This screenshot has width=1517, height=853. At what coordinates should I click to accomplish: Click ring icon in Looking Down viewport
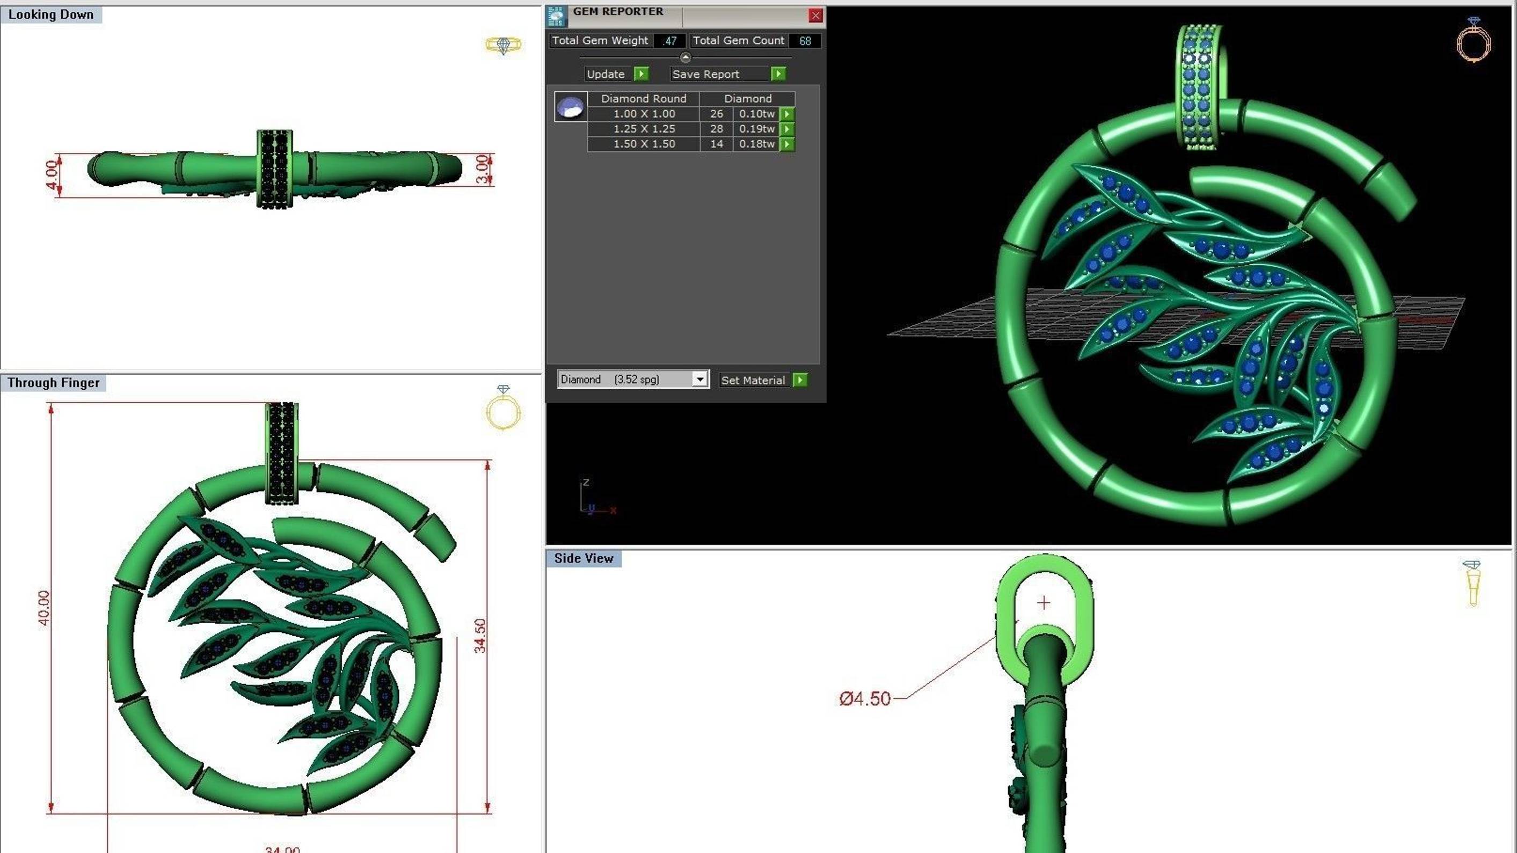pos(503,45)
